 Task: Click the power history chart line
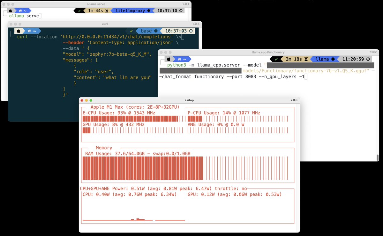click(x=134, y=219)
